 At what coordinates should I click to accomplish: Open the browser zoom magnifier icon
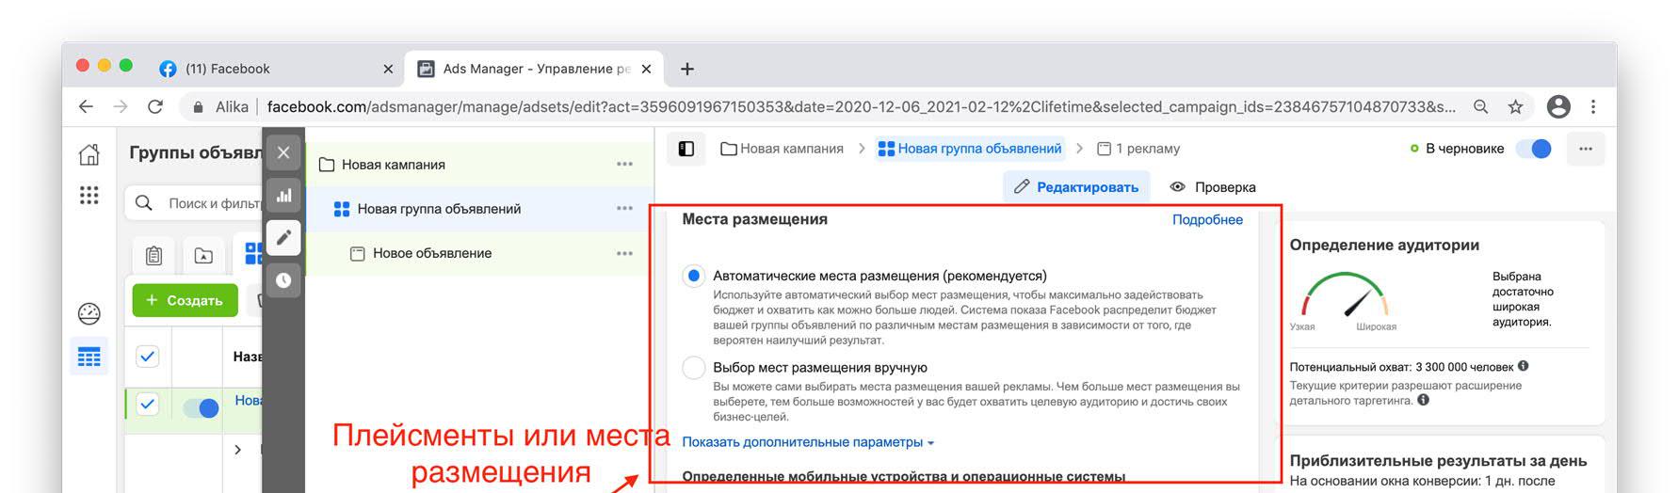point(1481,107)
